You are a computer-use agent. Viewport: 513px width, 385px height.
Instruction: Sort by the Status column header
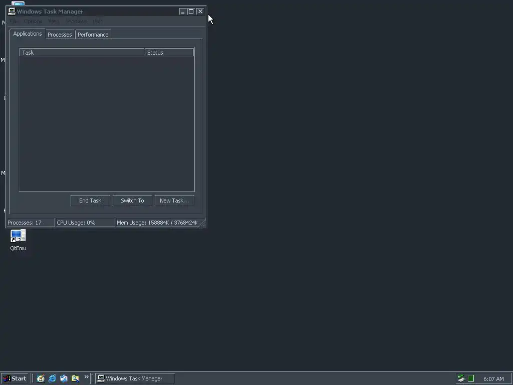pyautogui.click(x=169, y=52)
